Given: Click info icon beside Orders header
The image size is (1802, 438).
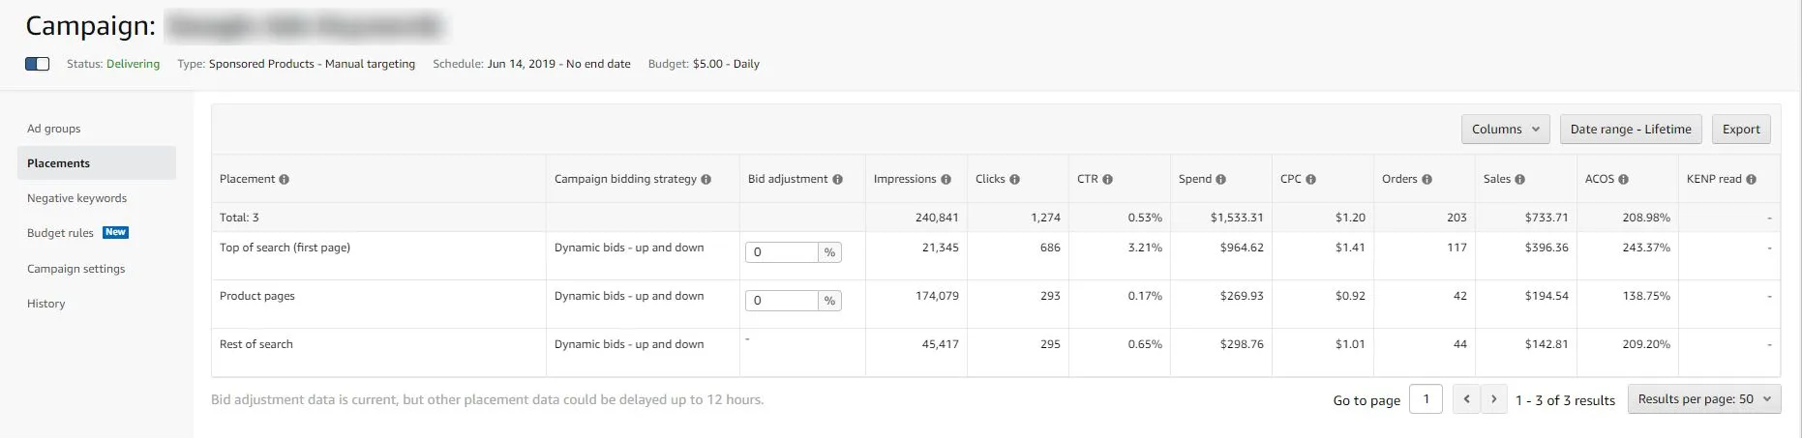Looking at the screenshot, I should [x=1427, y=180].
